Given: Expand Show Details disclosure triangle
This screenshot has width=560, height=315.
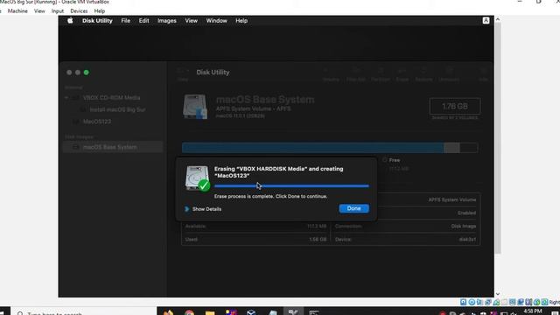Looking at the screenshot, I should coord(186,209).
